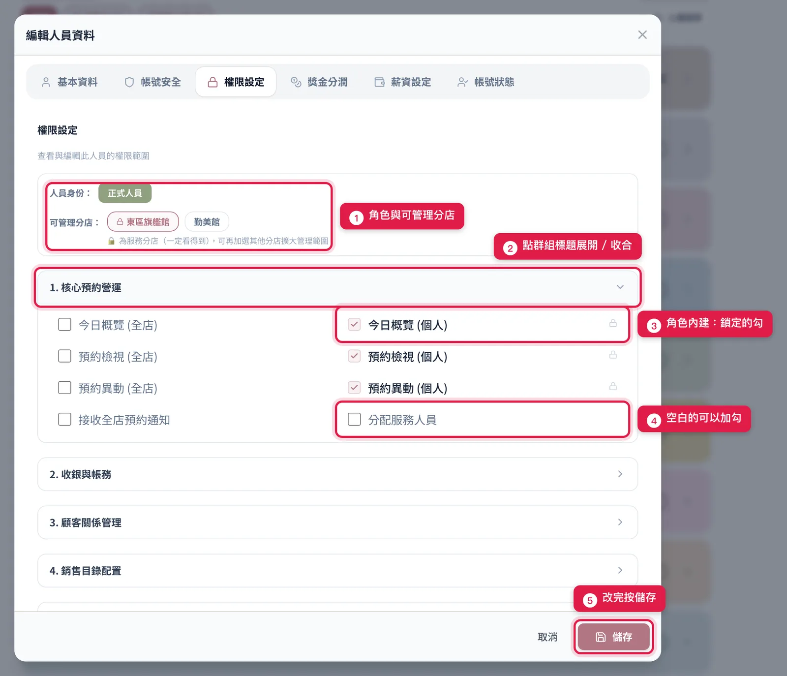
Task: Click the locked 今日概覽 (個人) checkbox
Action: click(354, 324)
